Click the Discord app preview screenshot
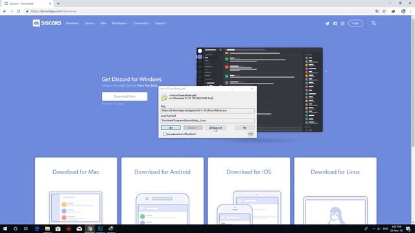Image resolution: width=415 pixels, height=233 pixels. coord(259,90)
